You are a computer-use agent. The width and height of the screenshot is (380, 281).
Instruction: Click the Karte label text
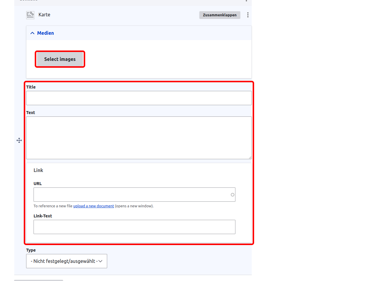pos(44,15)
